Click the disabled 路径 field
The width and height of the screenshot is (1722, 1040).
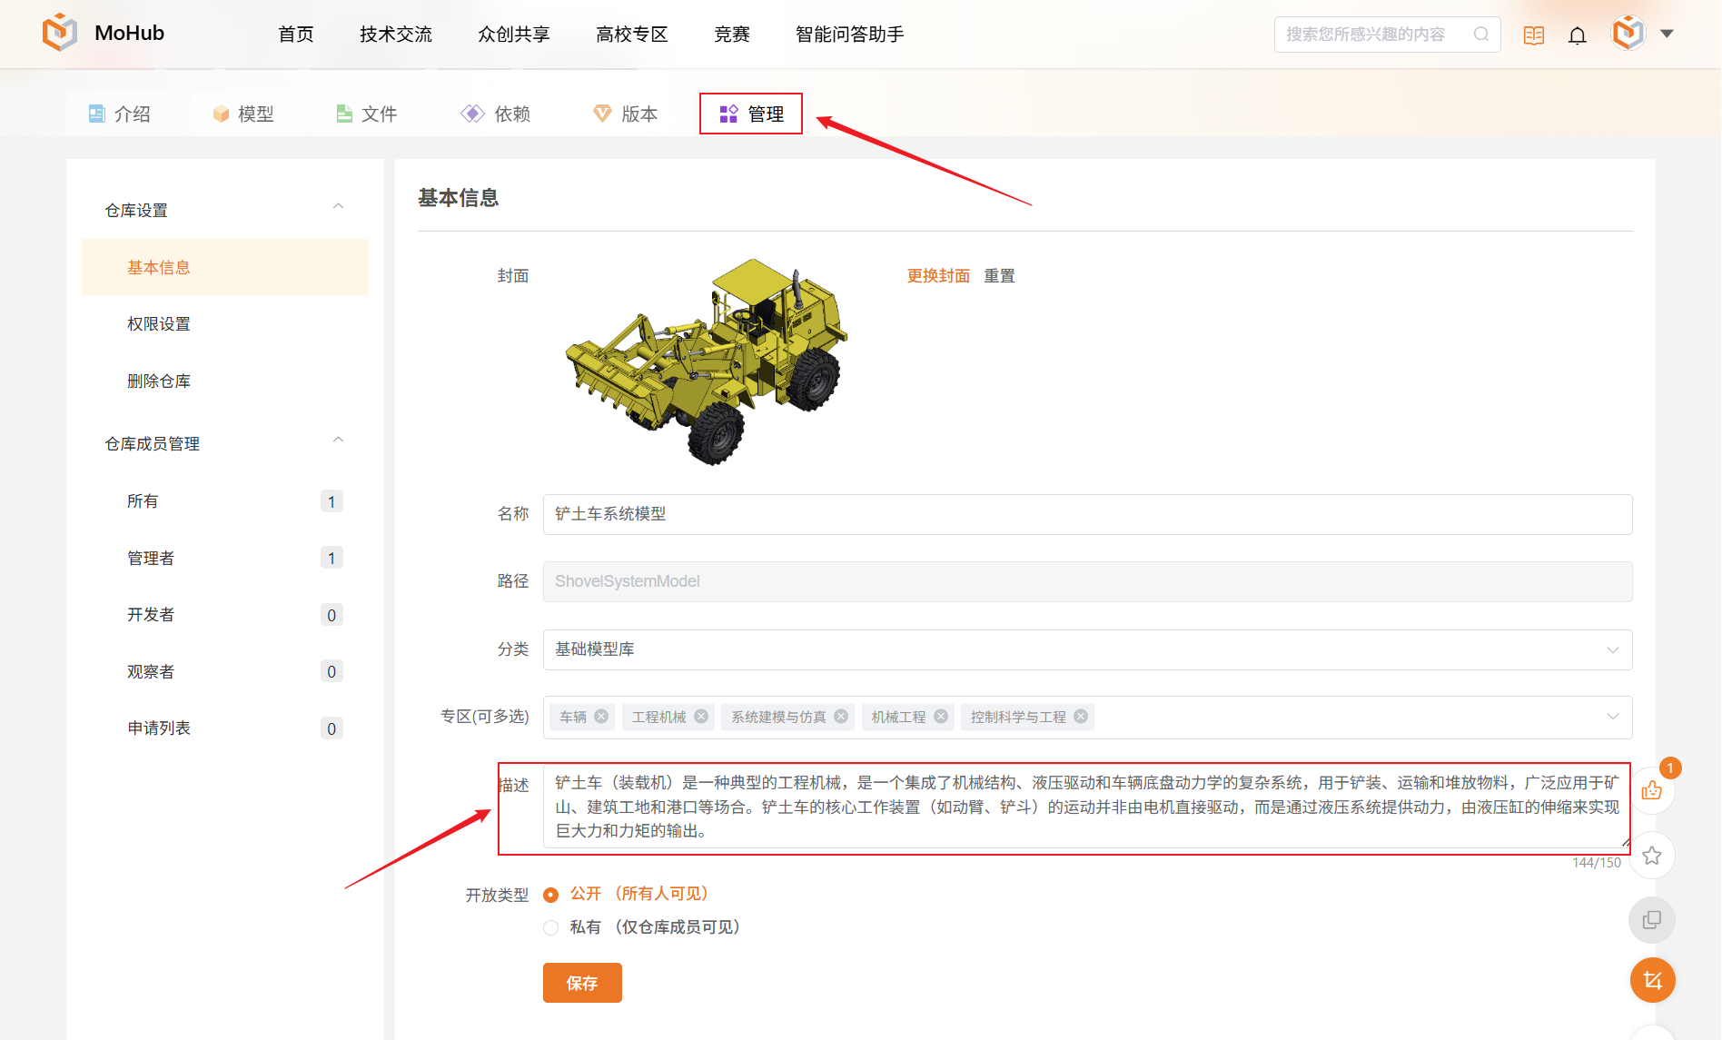point(1087,581)
